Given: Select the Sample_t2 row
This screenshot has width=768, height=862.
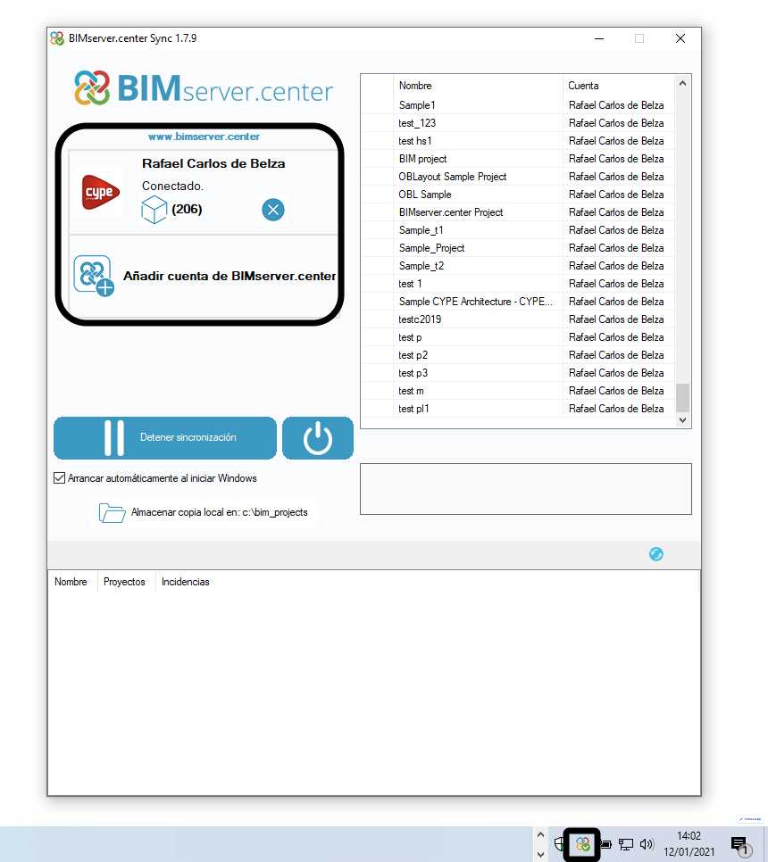Looking at the screenshot, I should (x=518, y=266).
